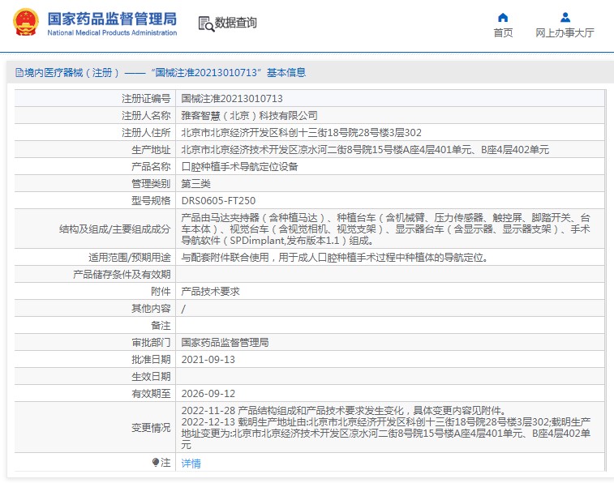
Task: Click the 注册证编号 row label
Action: pyautogui.click(x=146, y=99)
